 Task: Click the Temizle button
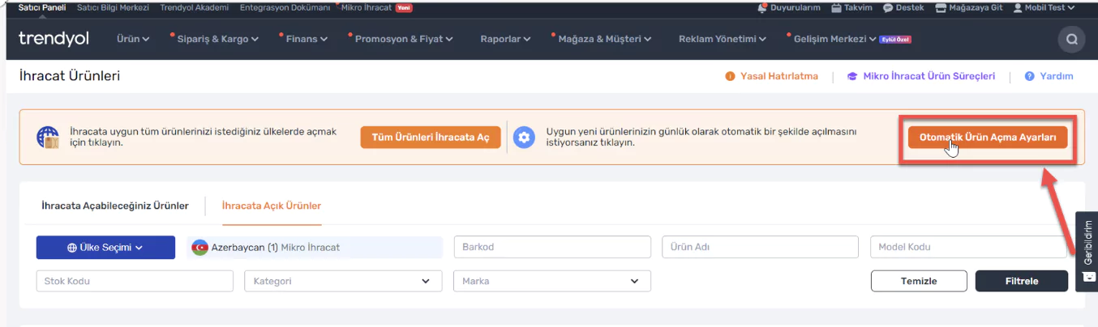(x=919, y=281)
